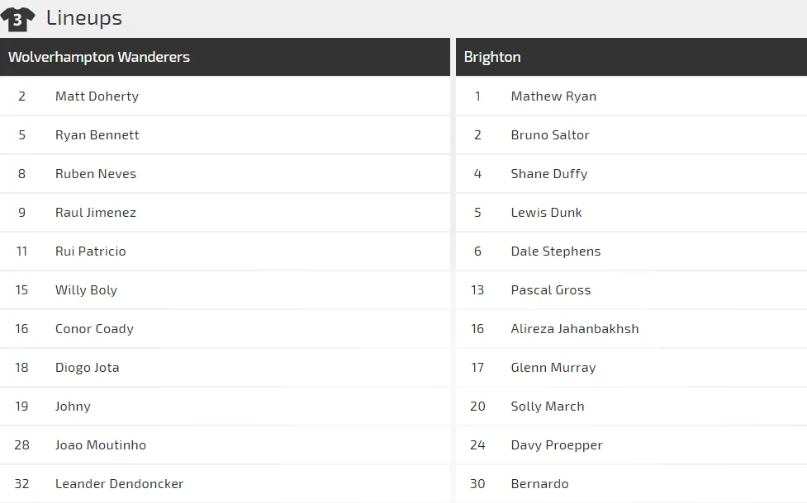Select Alireza Jahanbakhsh in the lineup
Screen dimensions: 807x503
(575, 328)
